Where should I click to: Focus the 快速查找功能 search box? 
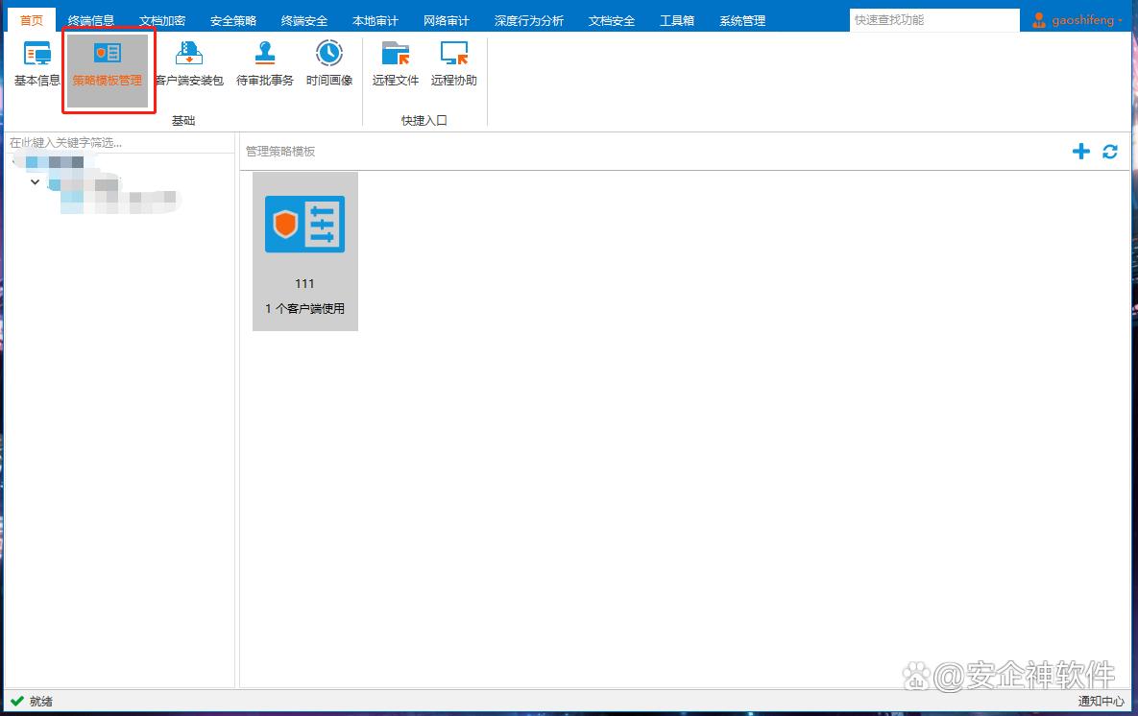pos(934,20)
